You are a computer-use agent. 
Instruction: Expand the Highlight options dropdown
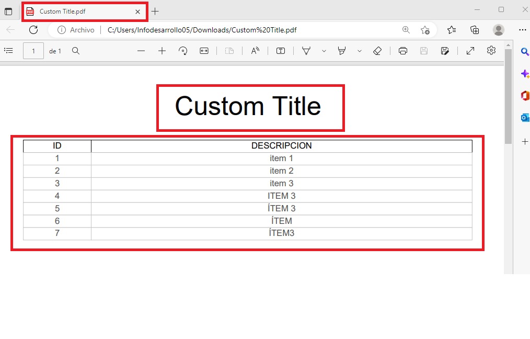(x=360, y=51)
